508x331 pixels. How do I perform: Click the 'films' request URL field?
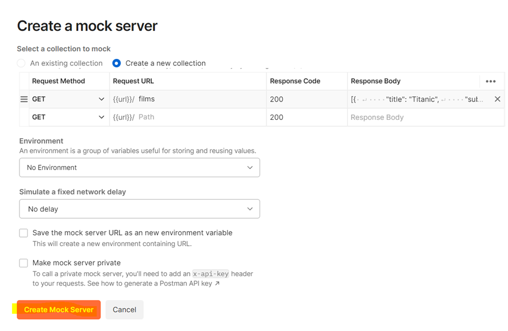pyautogui.click(x=200, y=99)
